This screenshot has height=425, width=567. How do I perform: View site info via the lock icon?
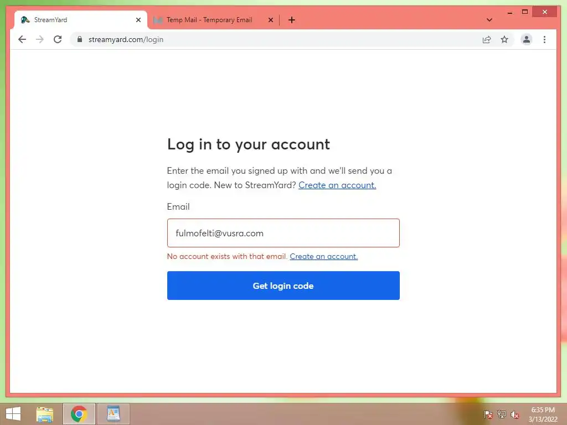pyautogui.click(x=80, y=39)
